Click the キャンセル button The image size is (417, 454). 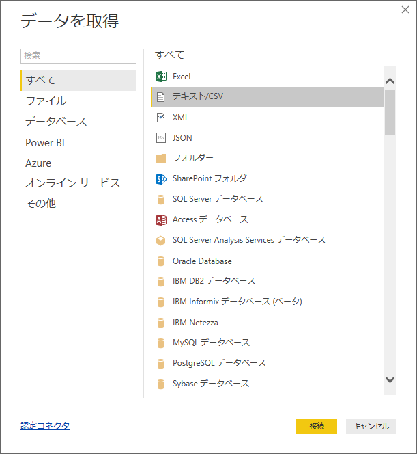pyautogui.click(x=371, y=426)
